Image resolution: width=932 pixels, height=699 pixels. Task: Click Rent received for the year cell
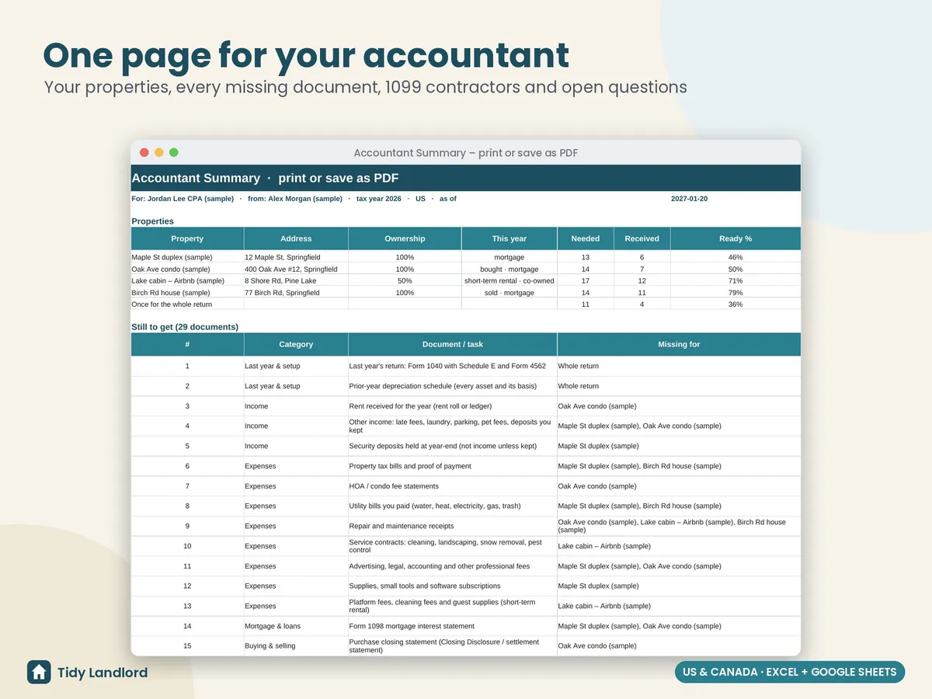coord(453,406)
